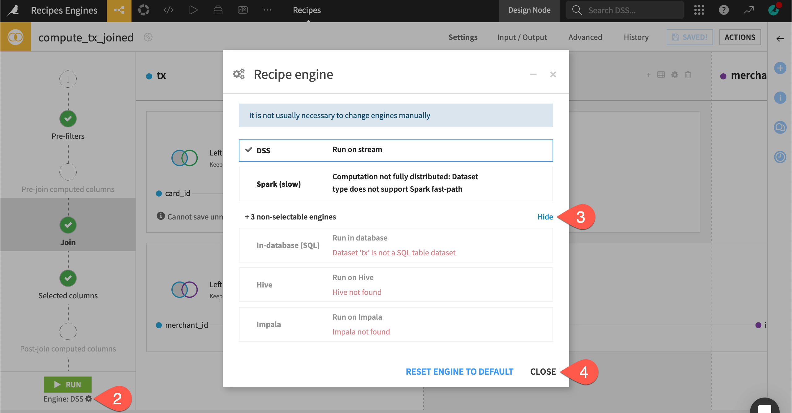Collapse the right panel with the back arrow

[x=780, y=38]
